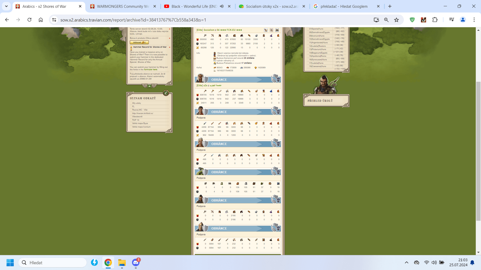Screen dimensions: 481x270
Task: Click the attacker's hero helmet icon
Action: click(278, 35)
